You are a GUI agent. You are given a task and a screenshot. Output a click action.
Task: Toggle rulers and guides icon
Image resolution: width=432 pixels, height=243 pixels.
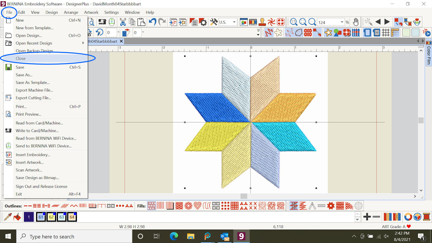[395, 33]
